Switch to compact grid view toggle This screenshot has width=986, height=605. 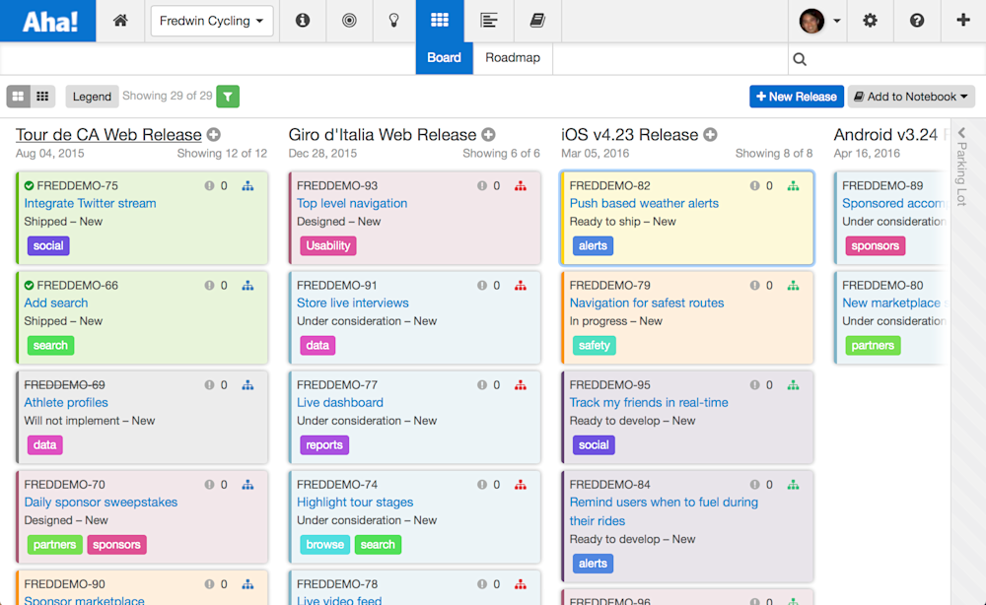pos(42,97)
